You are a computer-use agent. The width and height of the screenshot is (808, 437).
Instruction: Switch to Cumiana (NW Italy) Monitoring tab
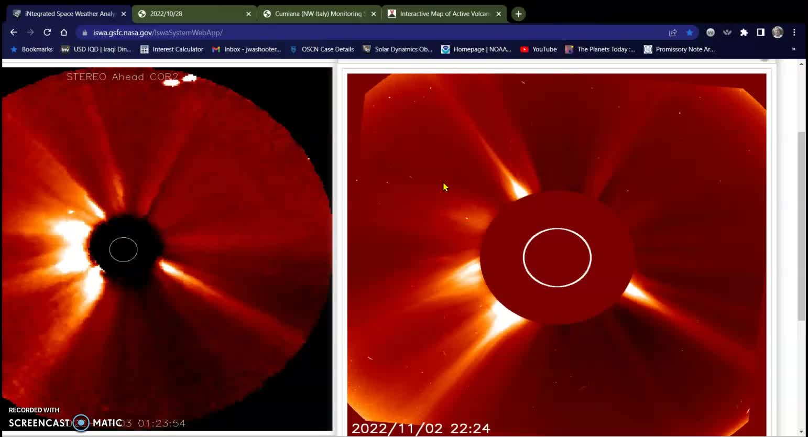coord(319,14)
